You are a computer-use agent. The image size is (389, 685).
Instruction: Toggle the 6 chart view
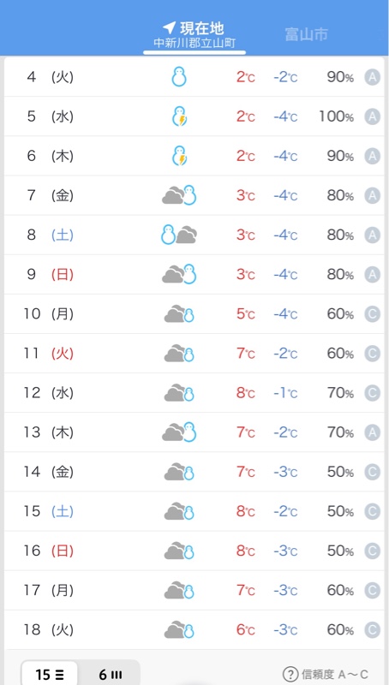110,675
